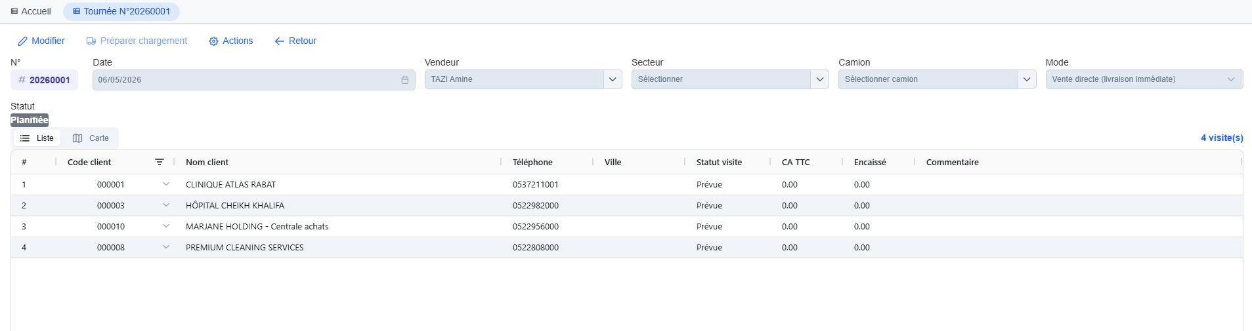Open the Mode Vente directe dropdown

pyautogui.click(x=1144, y=79)
